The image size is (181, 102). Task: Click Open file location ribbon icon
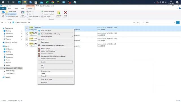(x=59, y=12)
